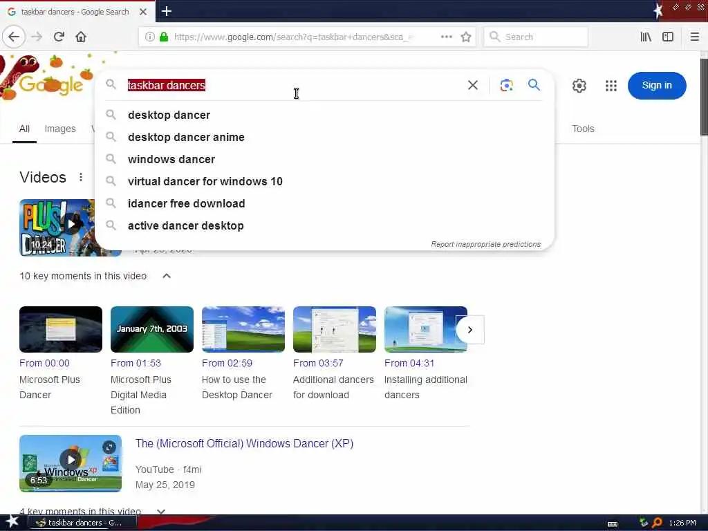Open the taskbar star start button
Viewport: 708px width, 531px height.
click(x=12, y=522)
